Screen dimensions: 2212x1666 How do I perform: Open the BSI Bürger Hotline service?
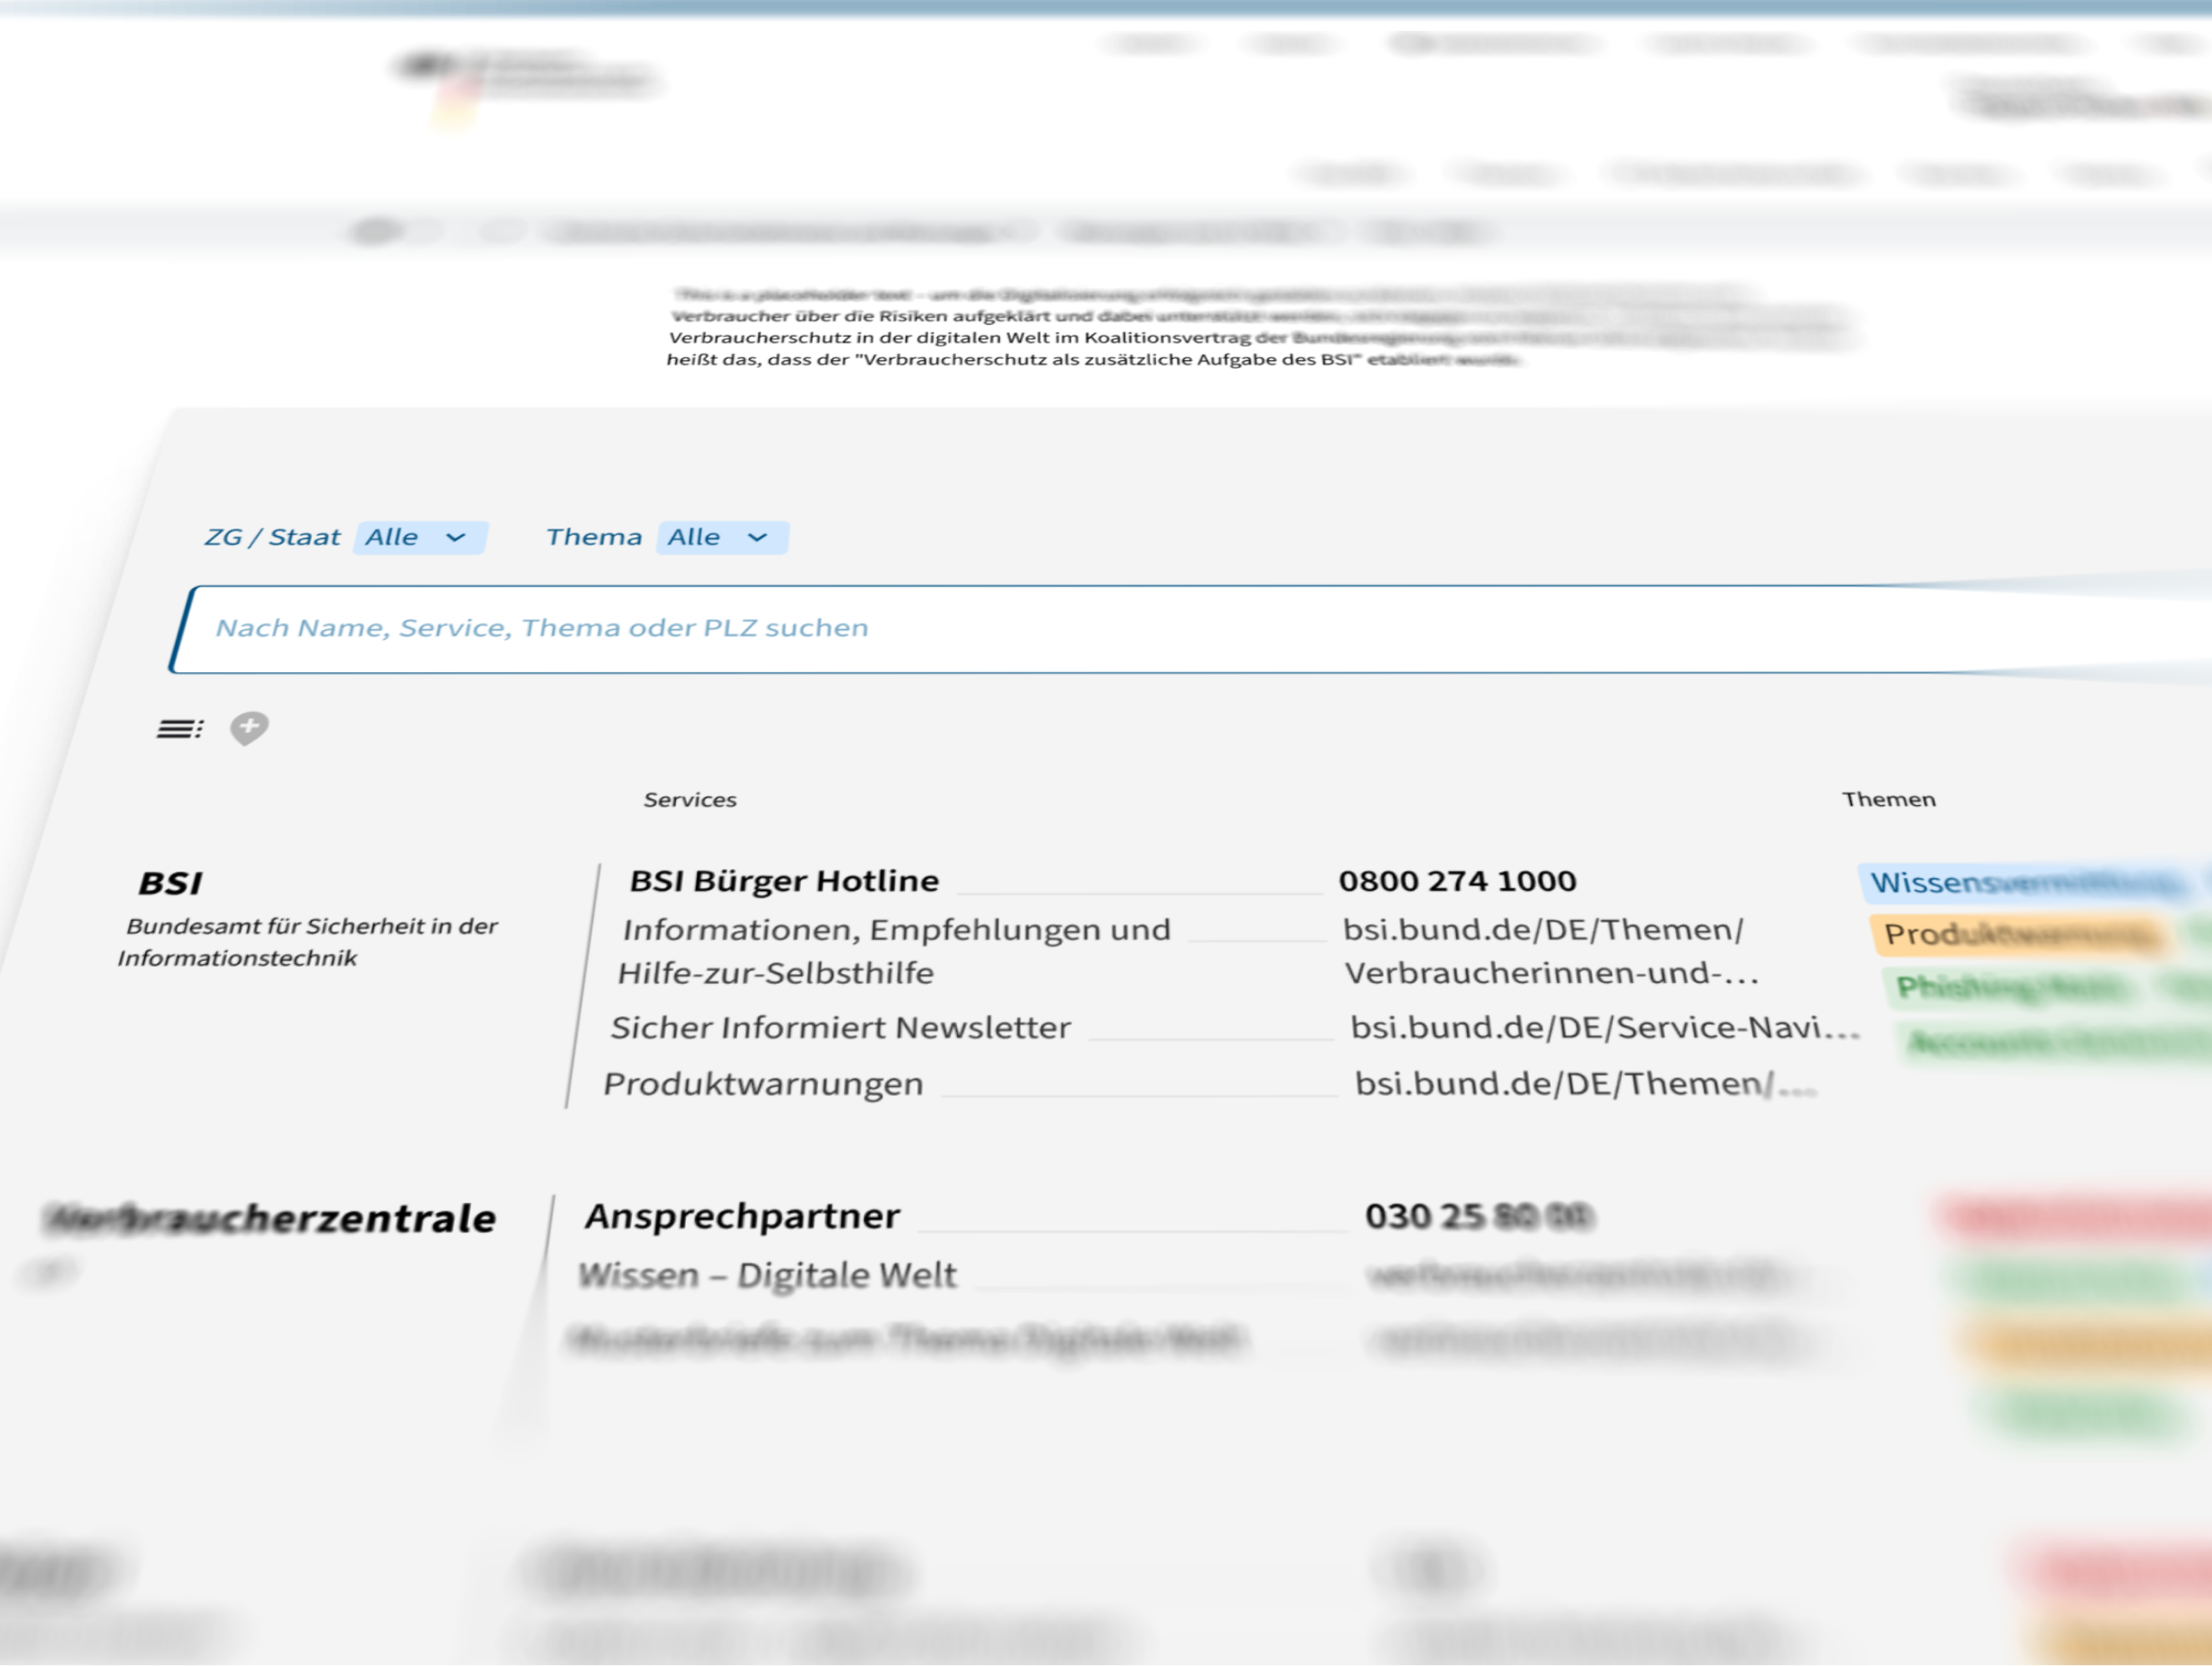(x=784, y=881)
